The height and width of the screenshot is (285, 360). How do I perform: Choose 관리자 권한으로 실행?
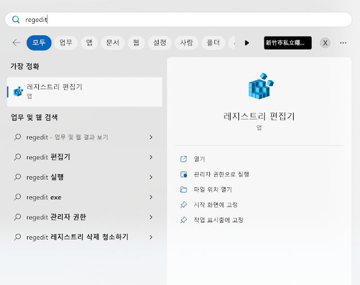point(221,174)
